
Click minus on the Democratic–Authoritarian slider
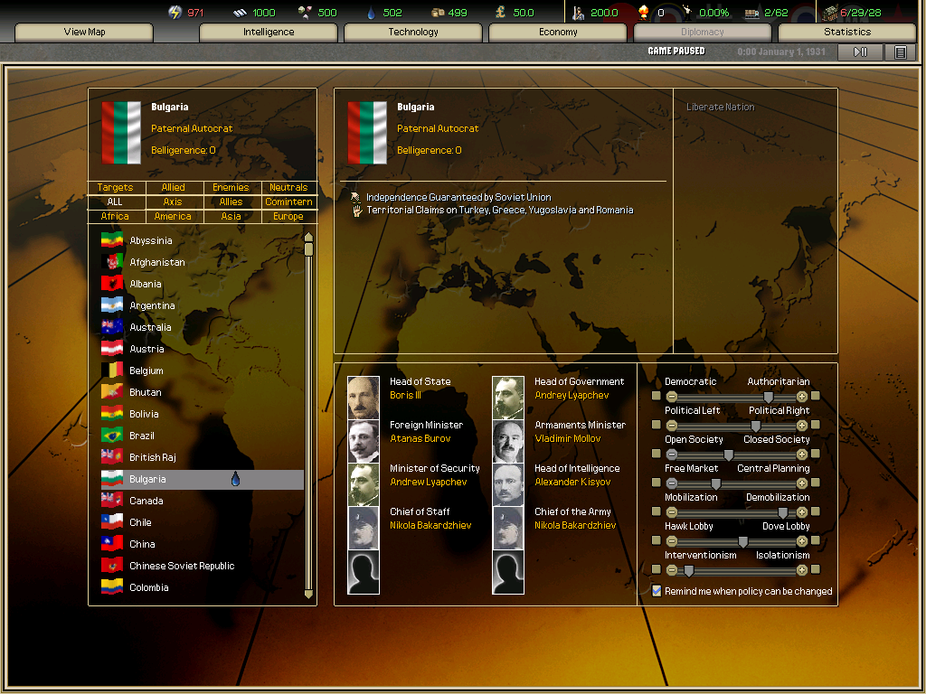(672, 397)
